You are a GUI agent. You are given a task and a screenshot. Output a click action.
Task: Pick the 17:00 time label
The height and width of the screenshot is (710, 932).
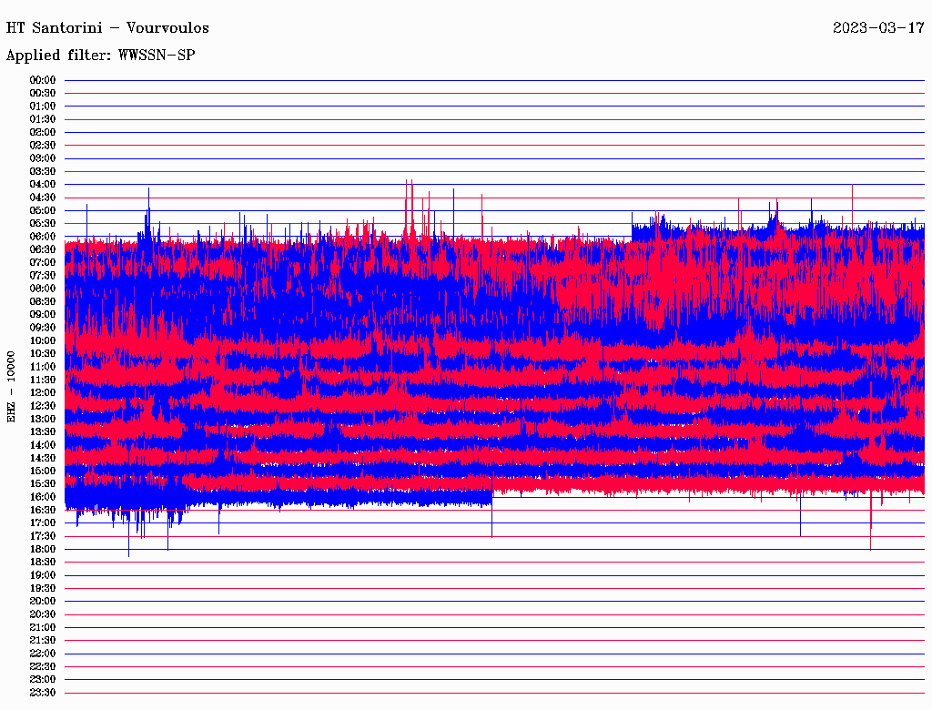[43, 523]
